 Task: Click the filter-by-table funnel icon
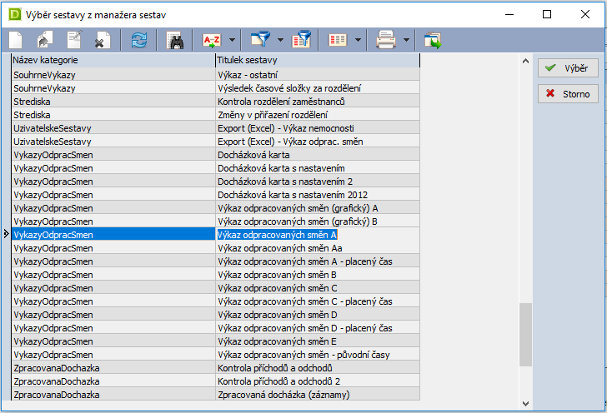click(303, 40)
